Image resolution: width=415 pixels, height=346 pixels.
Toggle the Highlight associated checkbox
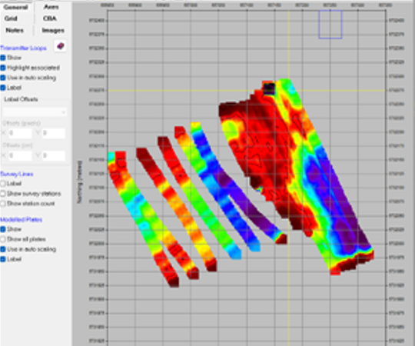3,68
